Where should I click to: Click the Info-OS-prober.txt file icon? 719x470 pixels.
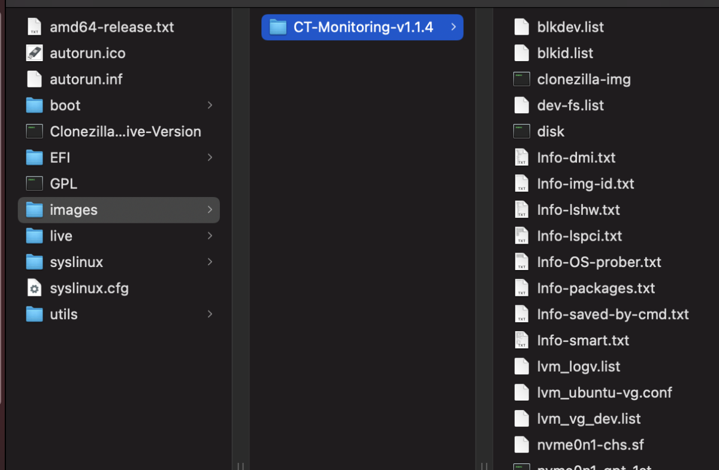pyautogui.click(x=522, y=262)
